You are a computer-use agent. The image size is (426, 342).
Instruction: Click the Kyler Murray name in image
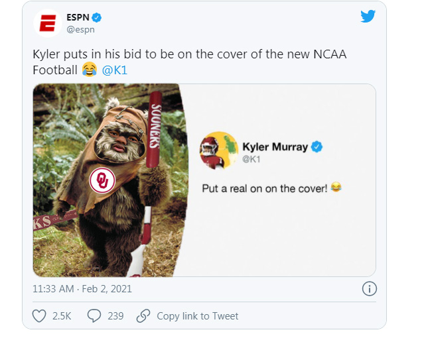tap(275, 146)
